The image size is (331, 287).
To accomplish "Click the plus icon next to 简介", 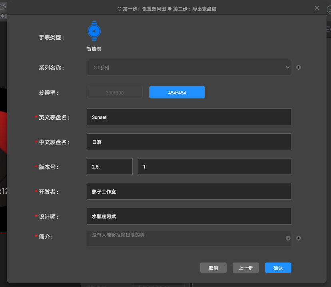I will pyautogui.click(x=298, y=238).
